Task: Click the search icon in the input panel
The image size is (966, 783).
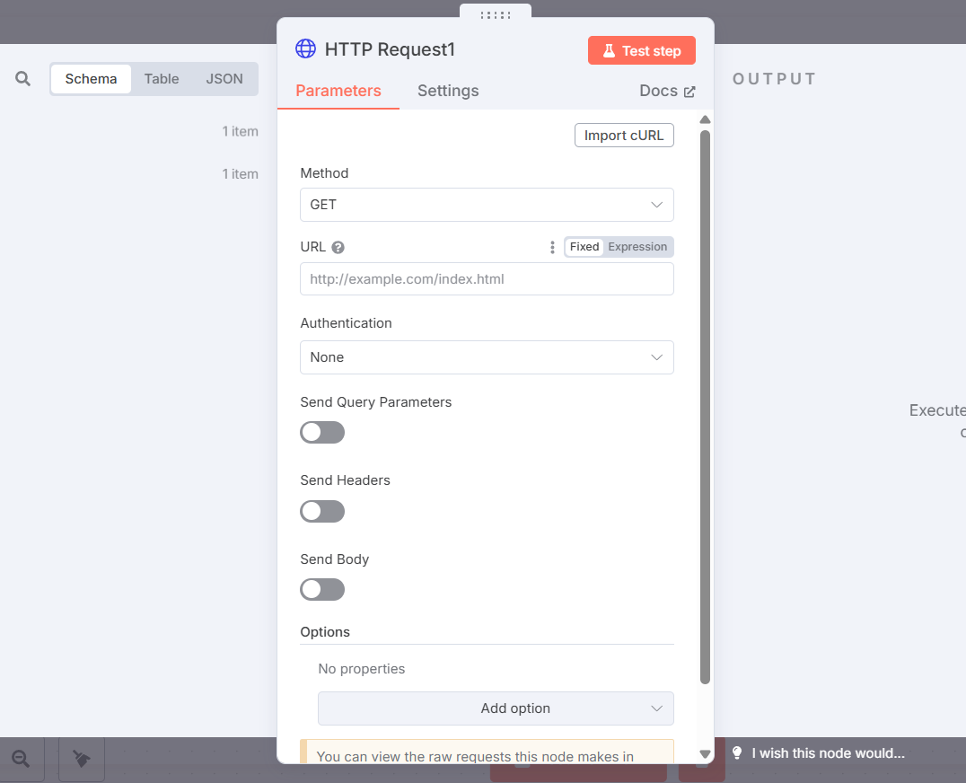Action: (x=22, y=79)
